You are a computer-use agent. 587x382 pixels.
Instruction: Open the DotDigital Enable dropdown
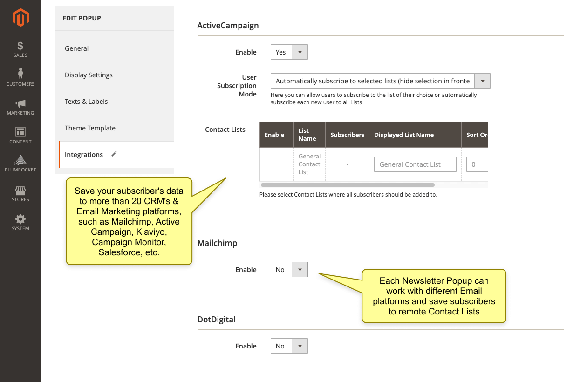[x=289, y=346]
